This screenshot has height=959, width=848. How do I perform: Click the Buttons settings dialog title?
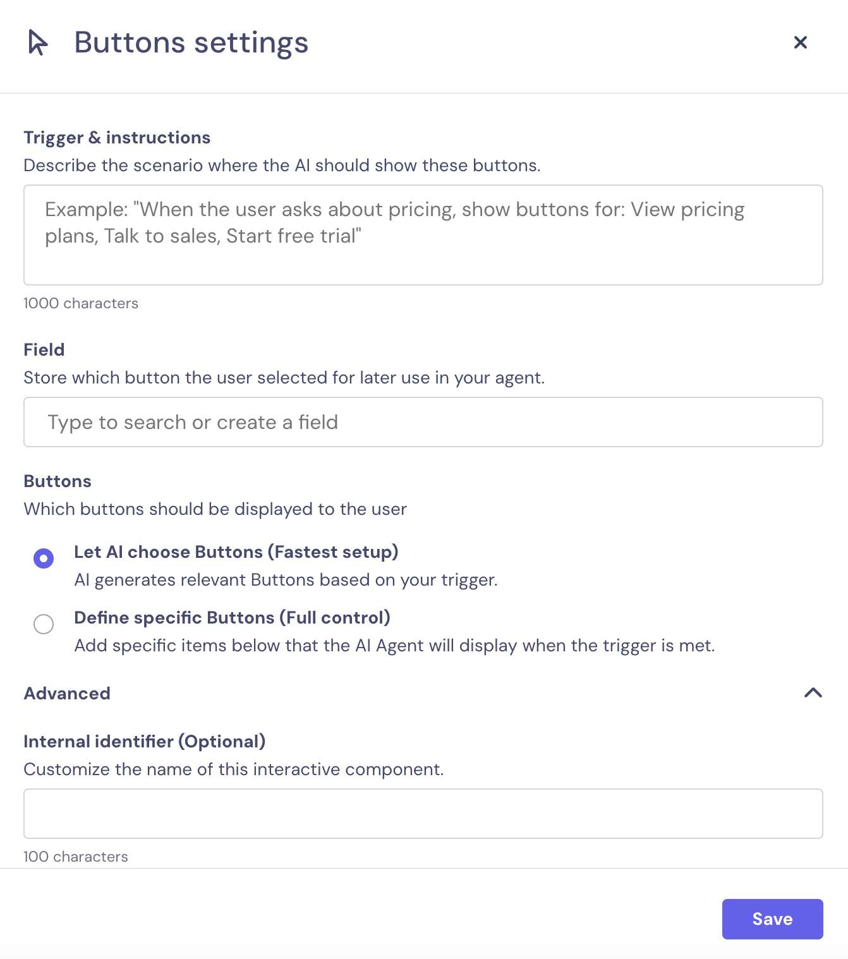click(x=191, y=42)
